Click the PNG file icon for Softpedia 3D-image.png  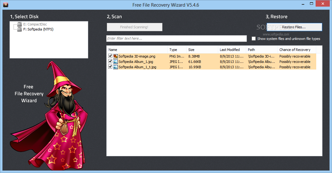(x=115, y=56)
